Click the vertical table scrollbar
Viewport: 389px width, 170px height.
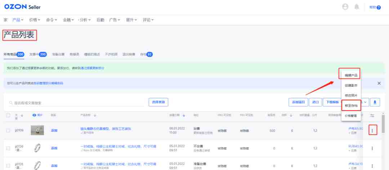tap(383, 124)
